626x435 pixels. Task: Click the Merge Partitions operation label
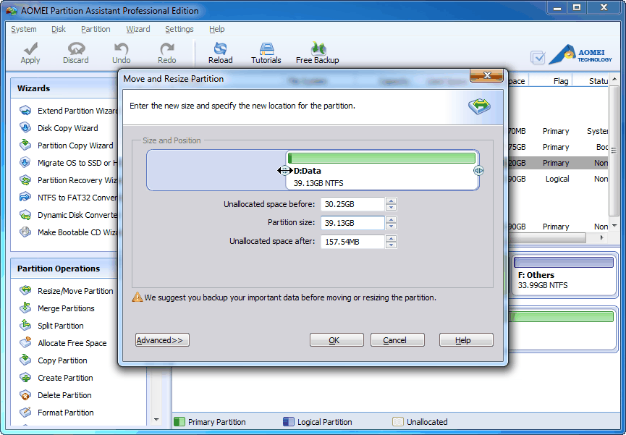pos(66,308)
